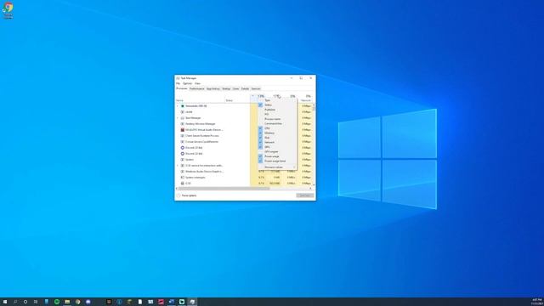Enable the PID column

(278, 114)
